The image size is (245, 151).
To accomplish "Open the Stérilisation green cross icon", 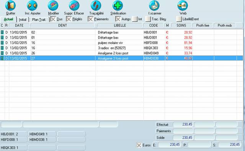I will pyautogui.click(x=118, y=5).
